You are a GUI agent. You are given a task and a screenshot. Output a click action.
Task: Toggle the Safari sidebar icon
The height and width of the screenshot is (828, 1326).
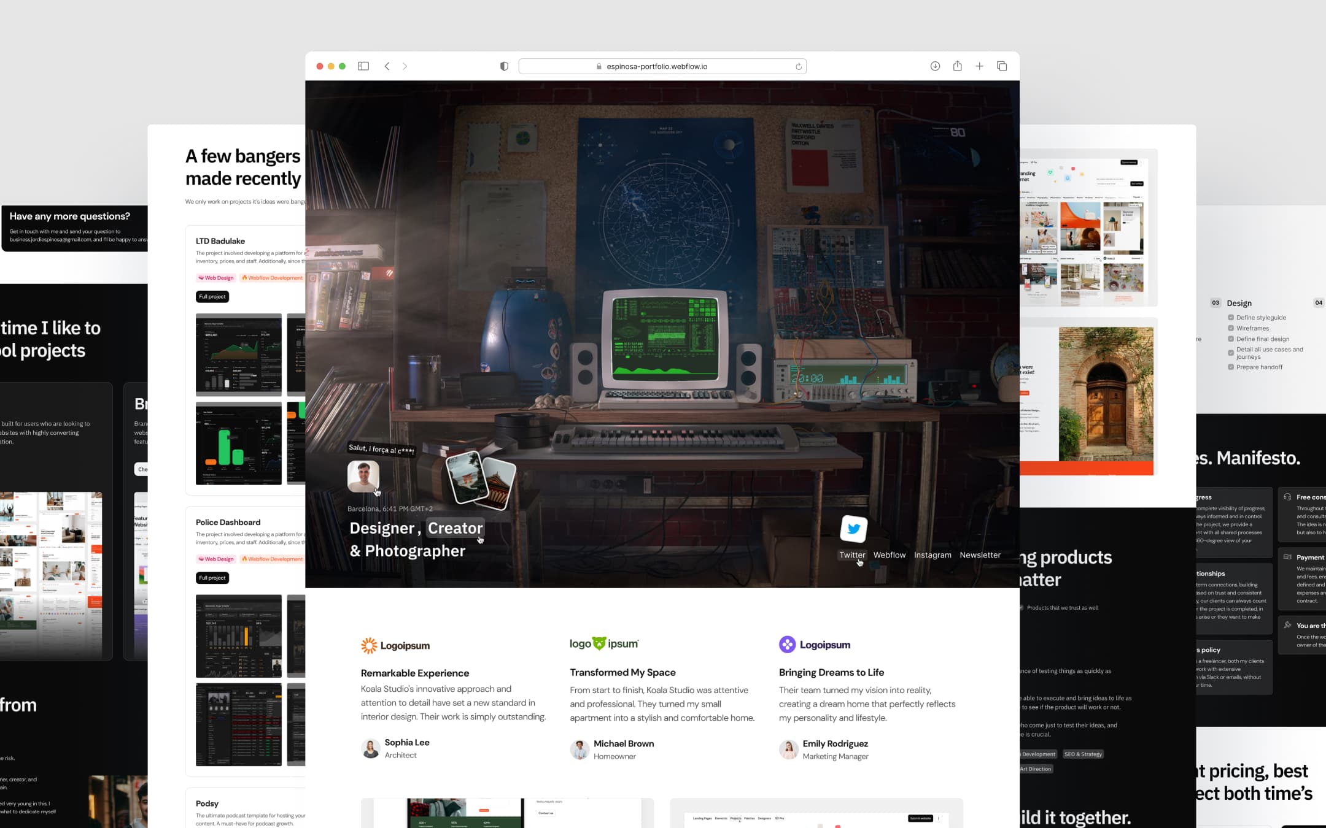pyautogui.click(x=363, y=66)
